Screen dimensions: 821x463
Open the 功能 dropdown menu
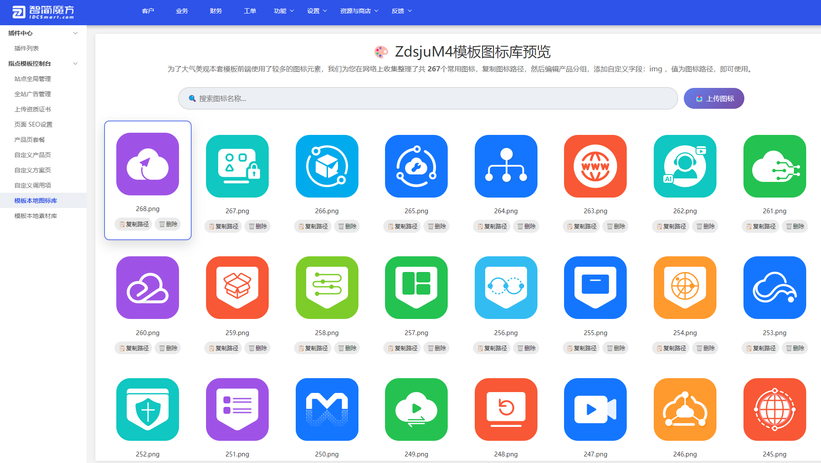(x=284, y=11)
